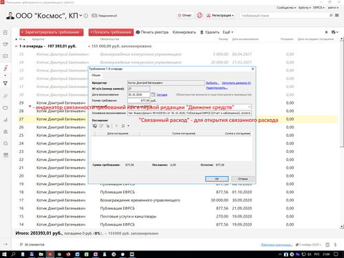Select row 17 Вознаграждение временного управляющего
This screenshot has width=344, height=258.
pyautogui.click(x=178, y=200)
